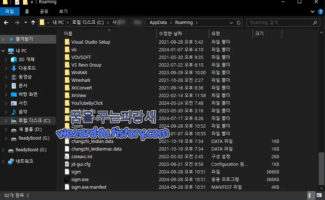Click properties checkmark icon in title bar
325x200 pixels.
(x=17, y=2)
